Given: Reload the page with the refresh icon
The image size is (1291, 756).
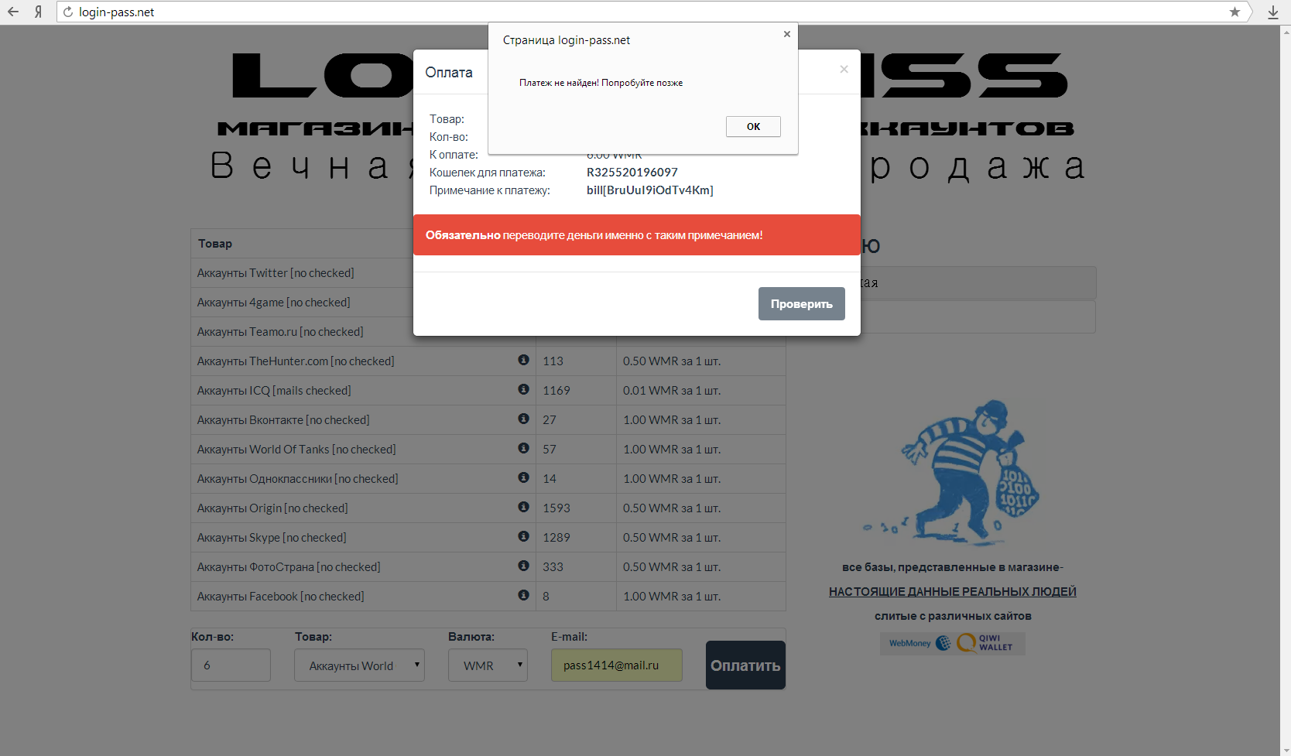Looking at the screenshot, I should coord(68,12).
